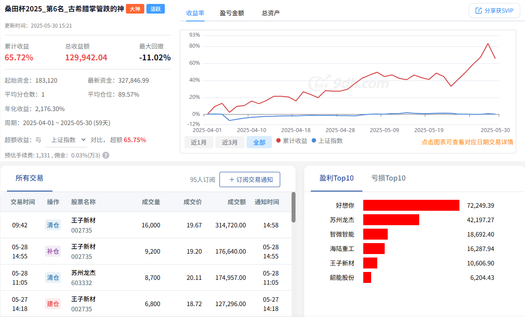Click the 王子新材 profit bar in Top10
525x317 pixels.
pos(370,263)
